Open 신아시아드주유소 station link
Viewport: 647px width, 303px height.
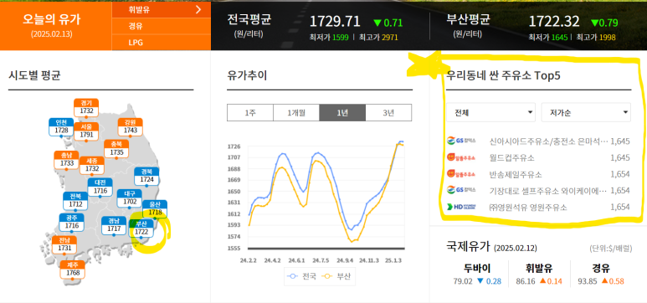click(x=548, y=141)
